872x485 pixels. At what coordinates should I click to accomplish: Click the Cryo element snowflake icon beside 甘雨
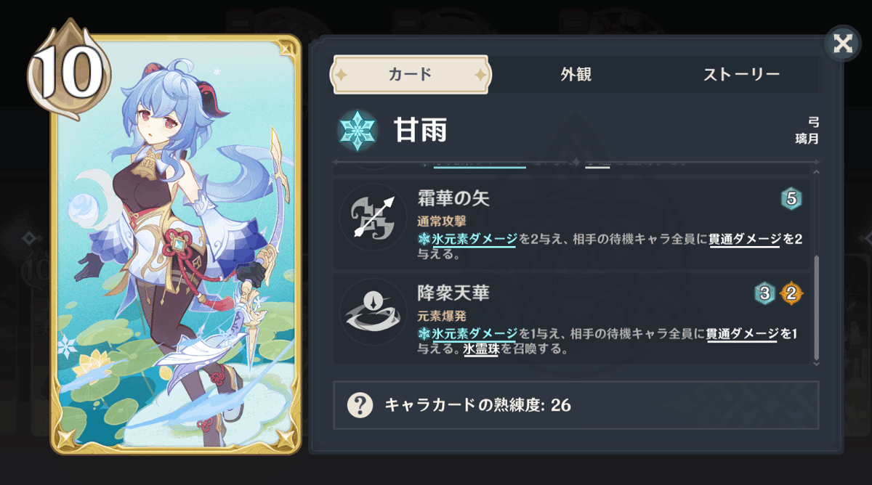coord(357,131)
